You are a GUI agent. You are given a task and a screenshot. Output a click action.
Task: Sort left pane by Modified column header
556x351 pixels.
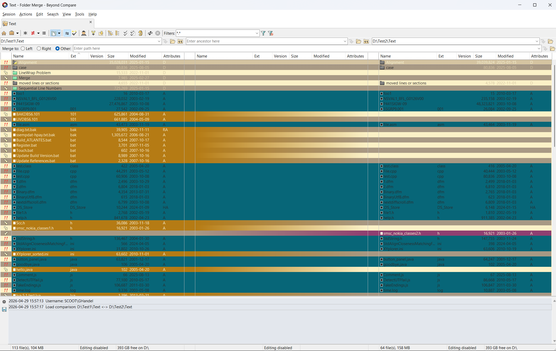click(145, 56)
